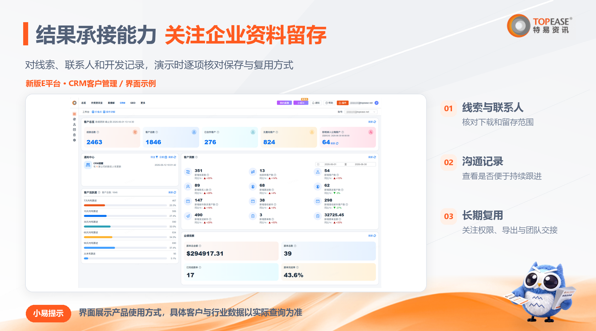Screen dimensions: 596x331
Task: Open the mail envelope icon in sidebar
Action: coord(74,130)
